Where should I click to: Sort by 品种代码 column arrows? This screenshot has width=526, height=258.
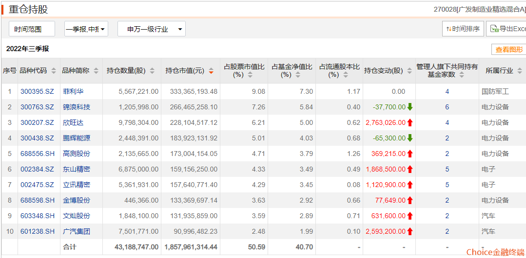click(x=53, y=71)
